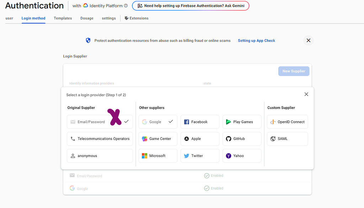Pick the Play Games provider

point(242,122)
